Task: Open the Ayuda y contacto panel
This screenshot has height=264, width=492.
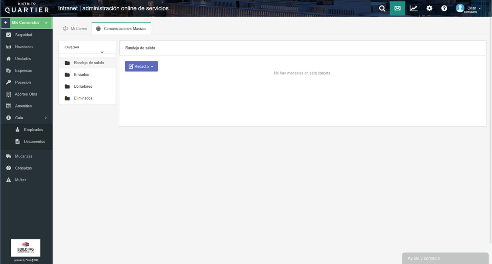Action: [445, 258]
